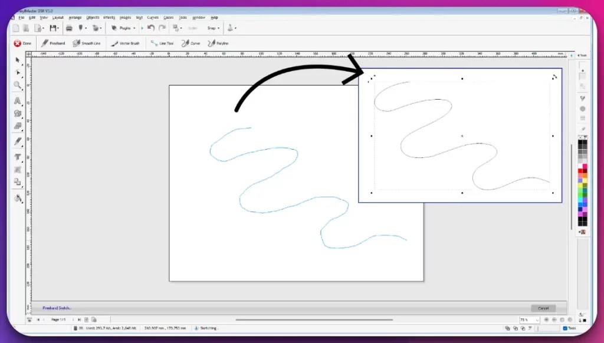Activate the Zoom tool in the toolbox

[x=18, y=85]
